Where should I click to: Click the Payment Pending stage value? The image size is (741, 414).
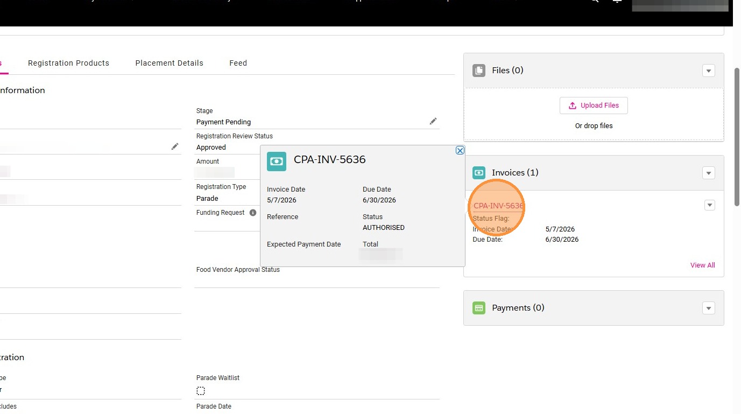223,122
